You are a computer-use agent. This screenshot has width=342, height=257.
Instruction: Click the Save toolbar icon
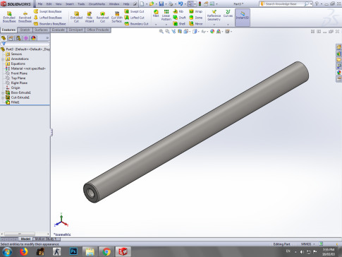coord(161,4)
